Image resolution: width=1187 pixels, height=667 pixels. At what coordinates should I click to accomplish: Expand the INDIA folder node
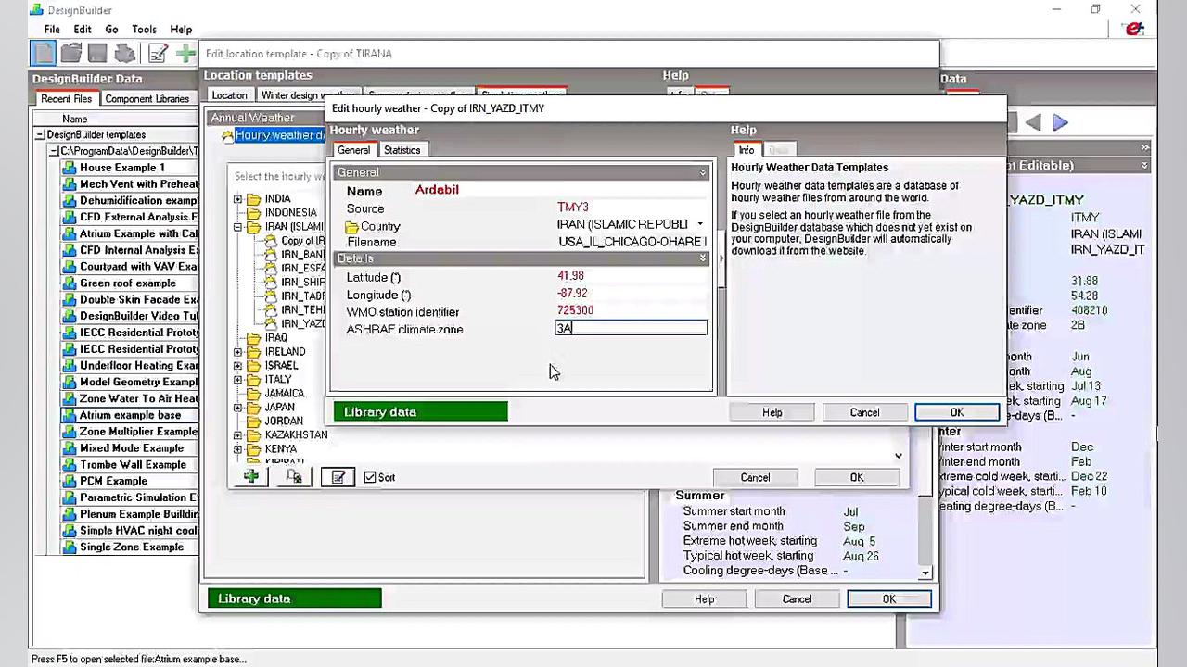(238, 199)
